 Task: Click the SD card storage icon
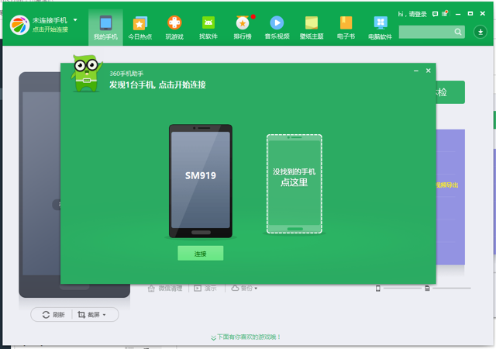click(427, 289)
